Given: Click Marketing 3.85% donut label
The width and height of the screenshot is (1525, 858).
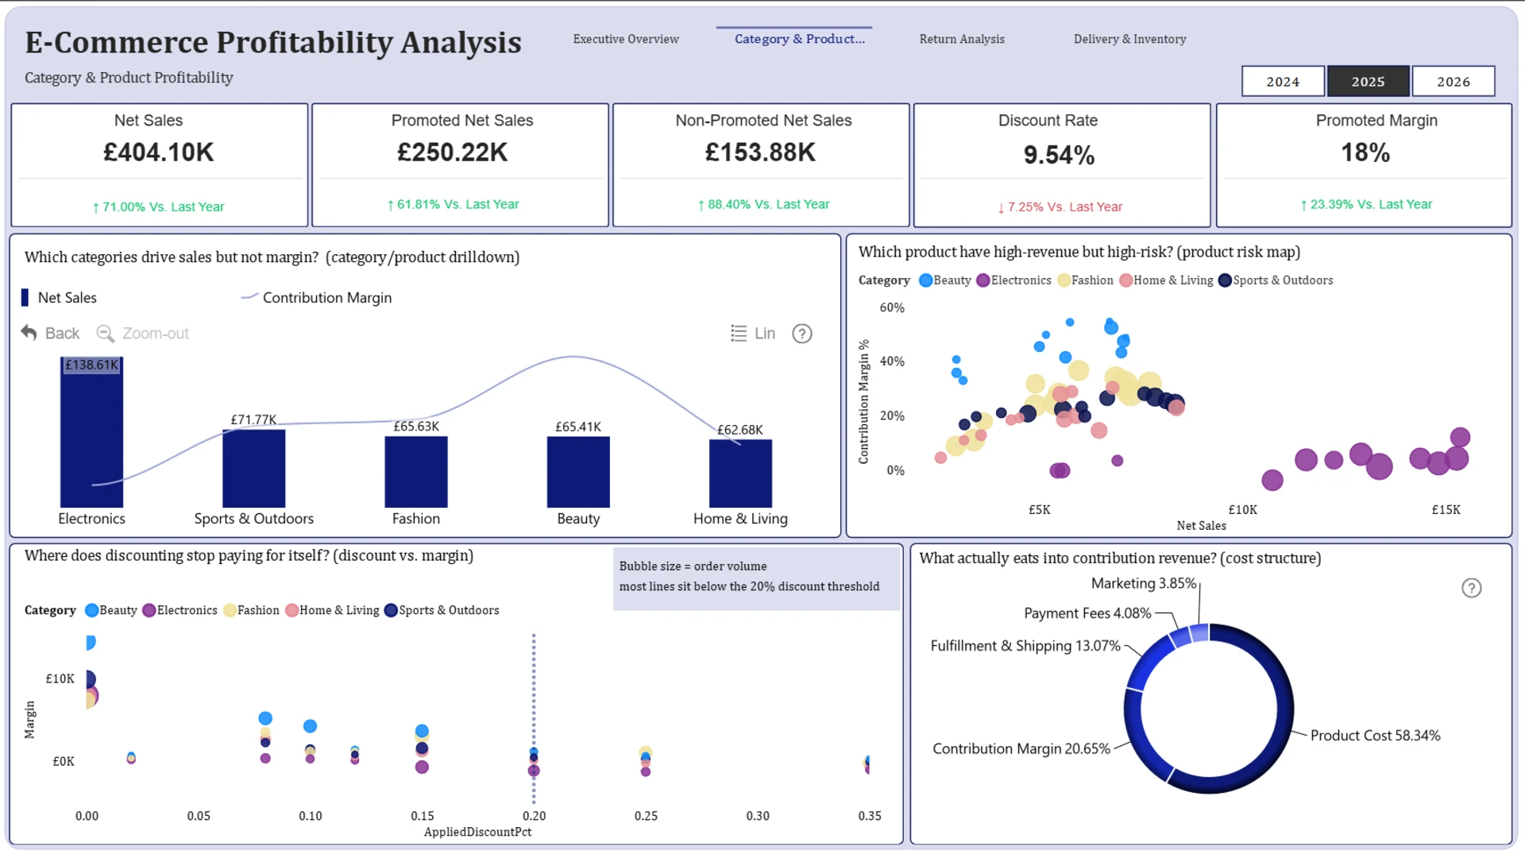Looking at the screenshot, I should [x=1143, y=583].
